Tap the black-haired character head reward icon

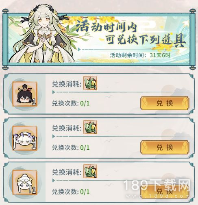coord(25,94)
